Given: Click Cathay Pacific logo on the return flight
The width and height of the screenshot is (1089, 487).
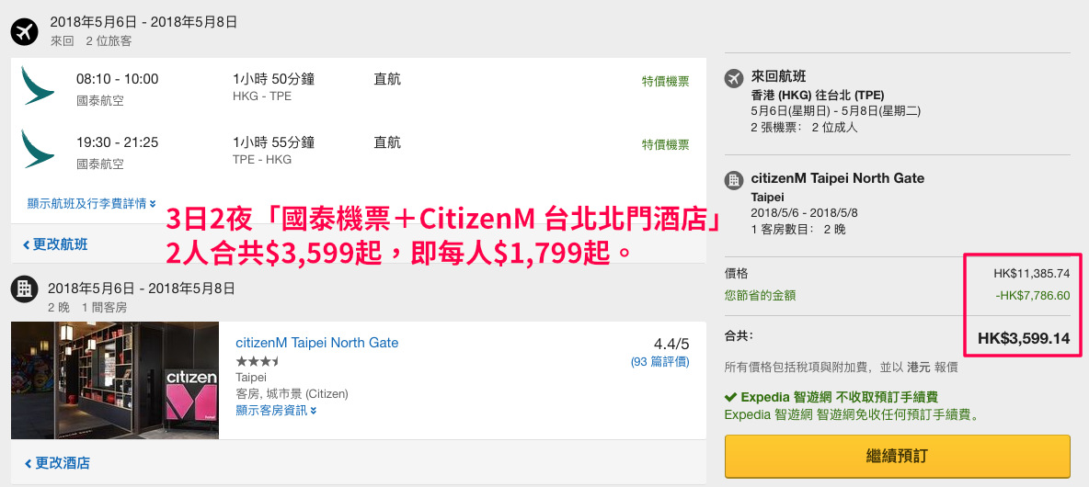Looking at the screenshot, I should (38, 149).
